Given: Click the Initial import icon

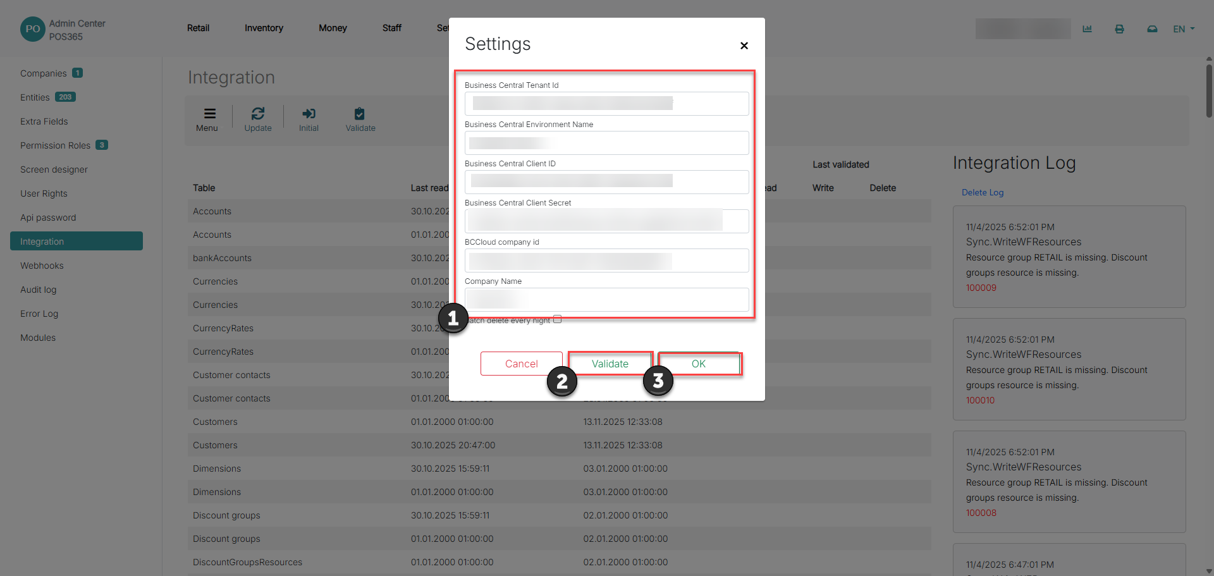Looking at the screenshot, I should coord(309,114).
